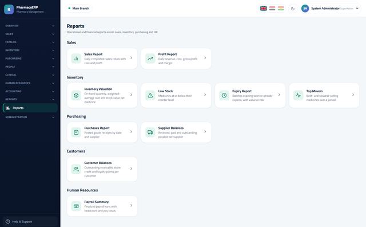Click the Profit Report card arrow
366x227 pixels.
205,58
